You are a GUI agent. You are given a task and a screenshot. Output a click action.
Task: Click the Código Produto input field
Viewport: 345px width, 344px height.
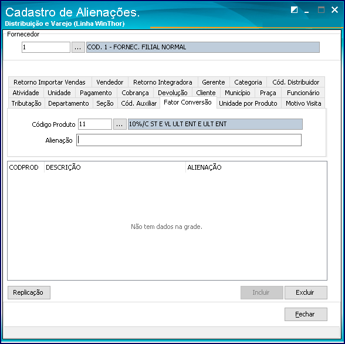(95, 124)
